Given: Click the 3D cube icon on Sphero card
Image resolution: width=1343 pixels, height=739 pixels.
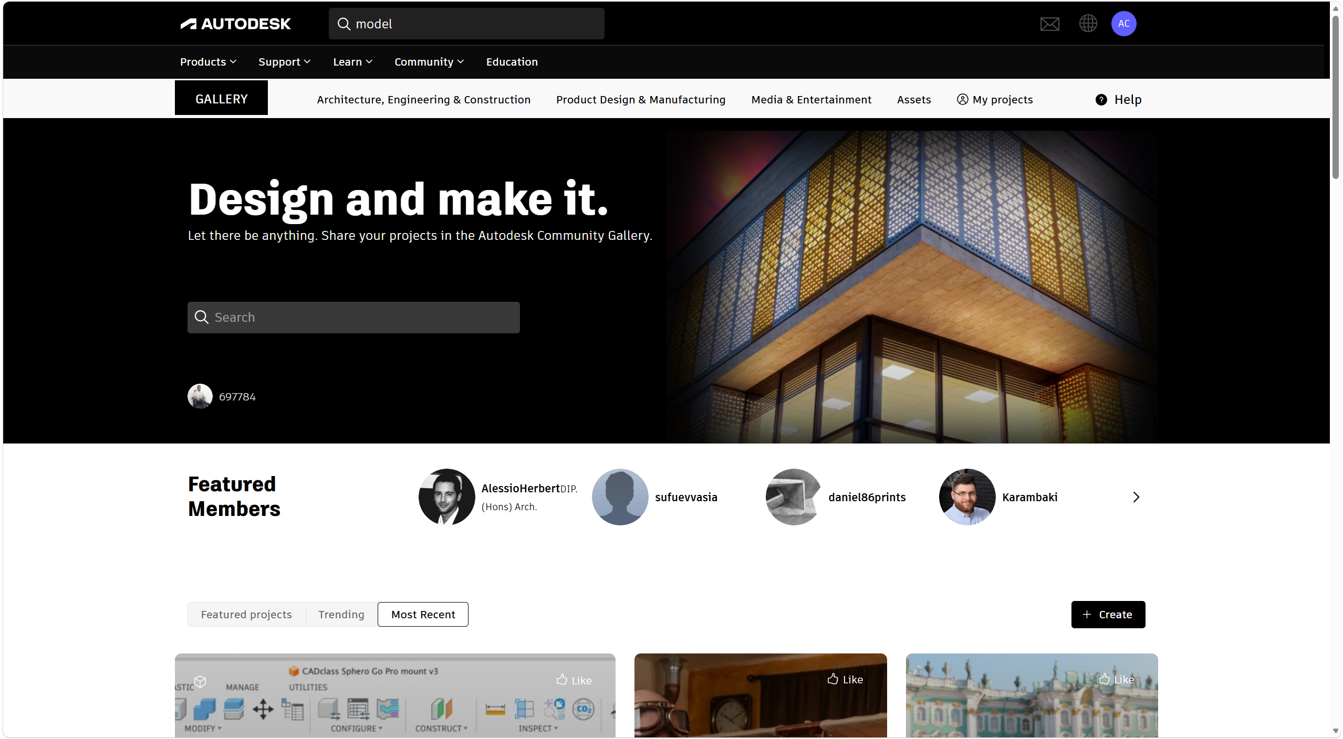Looking at the screenshot, I should coord(200,681).
